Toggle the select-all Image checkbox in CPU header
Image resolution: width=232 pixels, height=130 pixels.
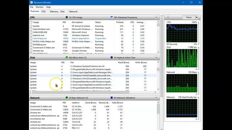pyautogui.click(x=31, y=22)
